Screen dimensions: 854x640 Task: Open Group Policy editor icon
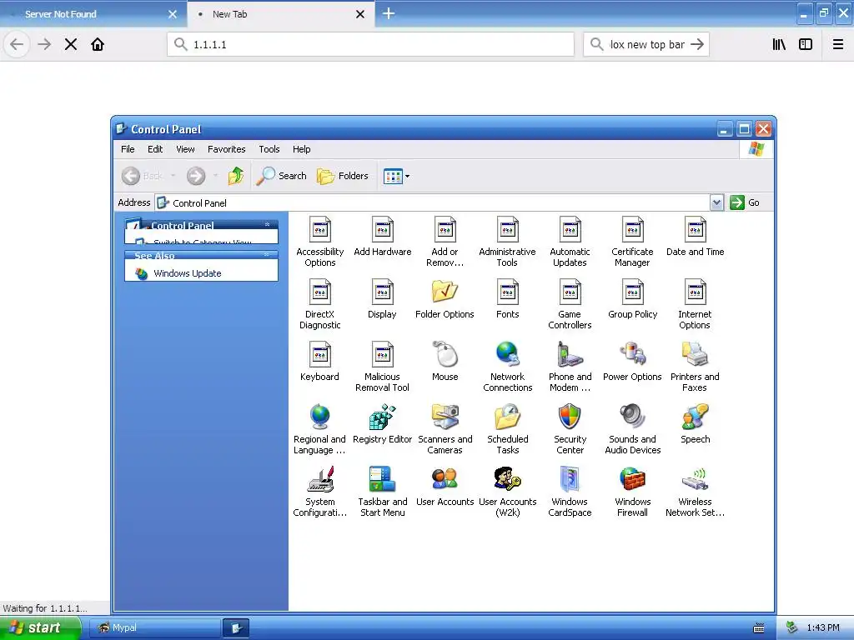(x=632, y=299)
